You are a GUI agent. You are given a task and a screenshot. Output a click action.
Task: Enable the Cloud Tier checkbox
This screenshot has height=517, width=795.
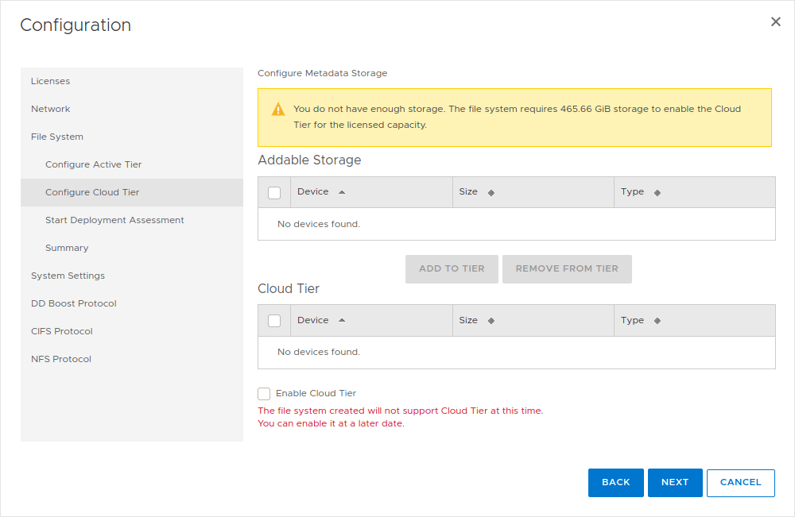click(264, 393)
